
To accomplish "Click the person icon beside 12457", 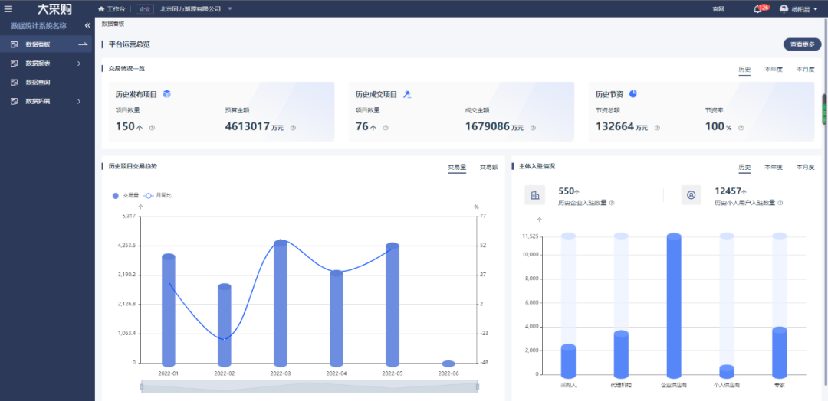I will click(x=691, y=195).
